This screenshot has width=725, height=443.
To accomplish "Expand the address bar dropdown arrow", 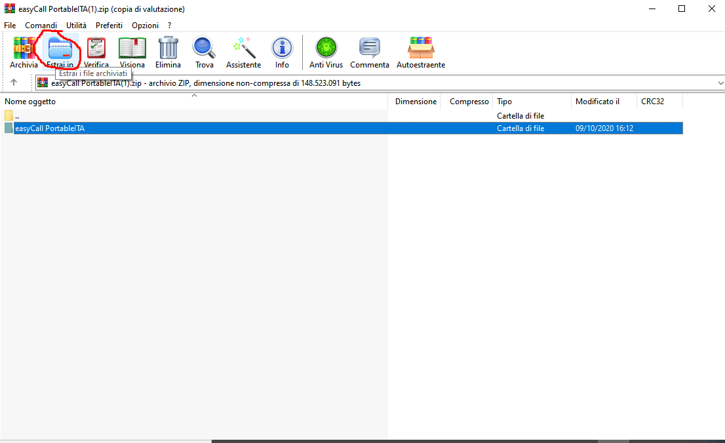I will [x=720, y=83].
